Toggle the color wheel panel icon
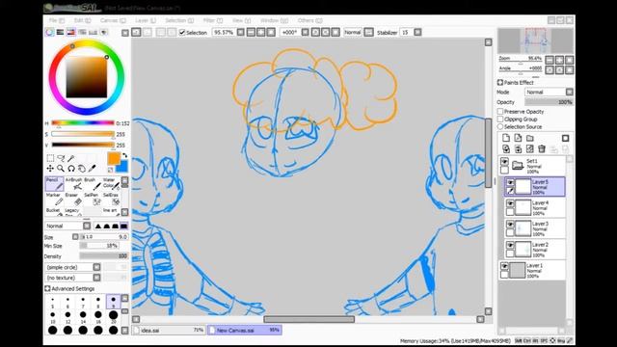 click(49, 32)
